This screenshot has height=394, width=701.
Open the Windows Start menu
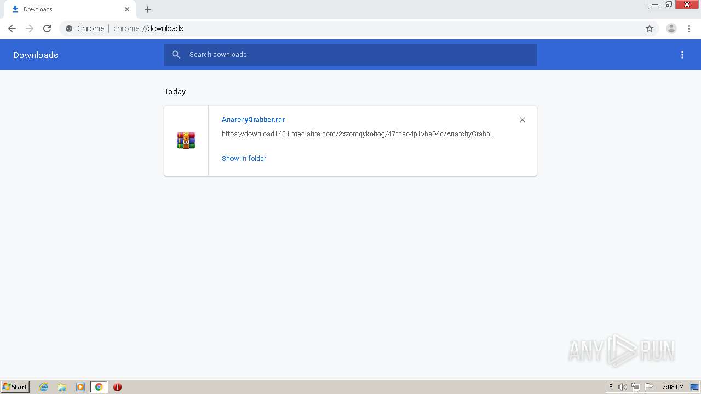(x=15, y=387)
